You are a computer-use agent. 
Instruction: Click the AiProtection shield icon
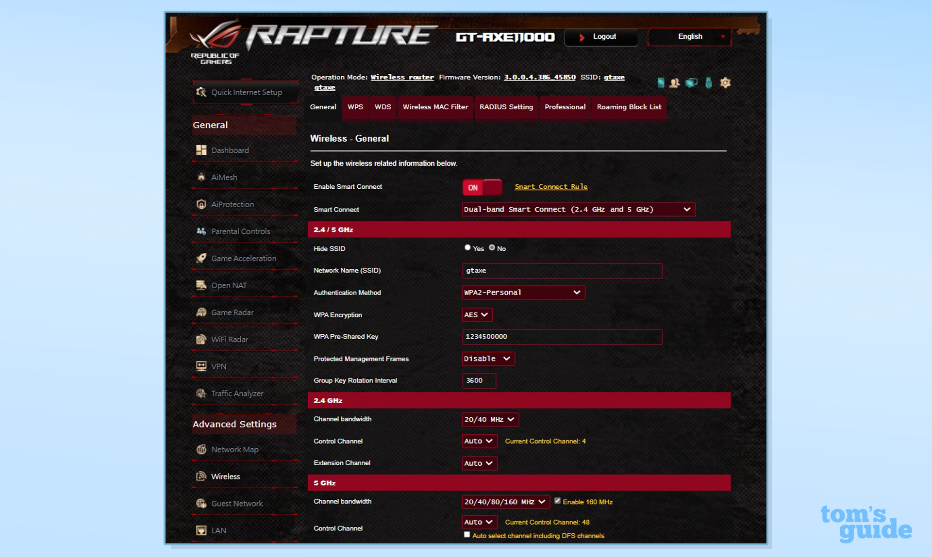point(201,204)
